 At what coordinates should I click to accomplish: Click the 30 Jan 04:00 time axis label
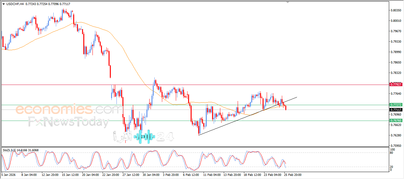pos(151,174)
